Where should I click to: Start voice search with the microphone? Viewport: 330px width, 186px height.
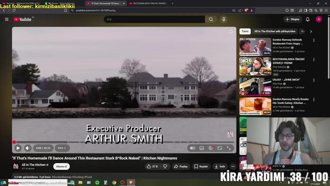(224, 19)
